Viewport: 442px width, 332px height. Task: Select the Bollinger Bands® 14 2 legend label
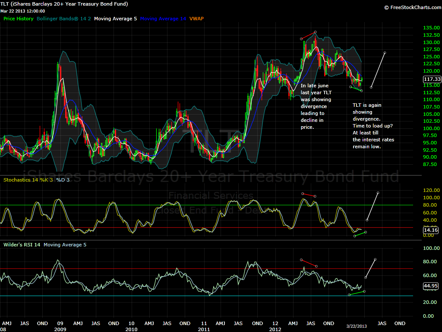[64, 19]
